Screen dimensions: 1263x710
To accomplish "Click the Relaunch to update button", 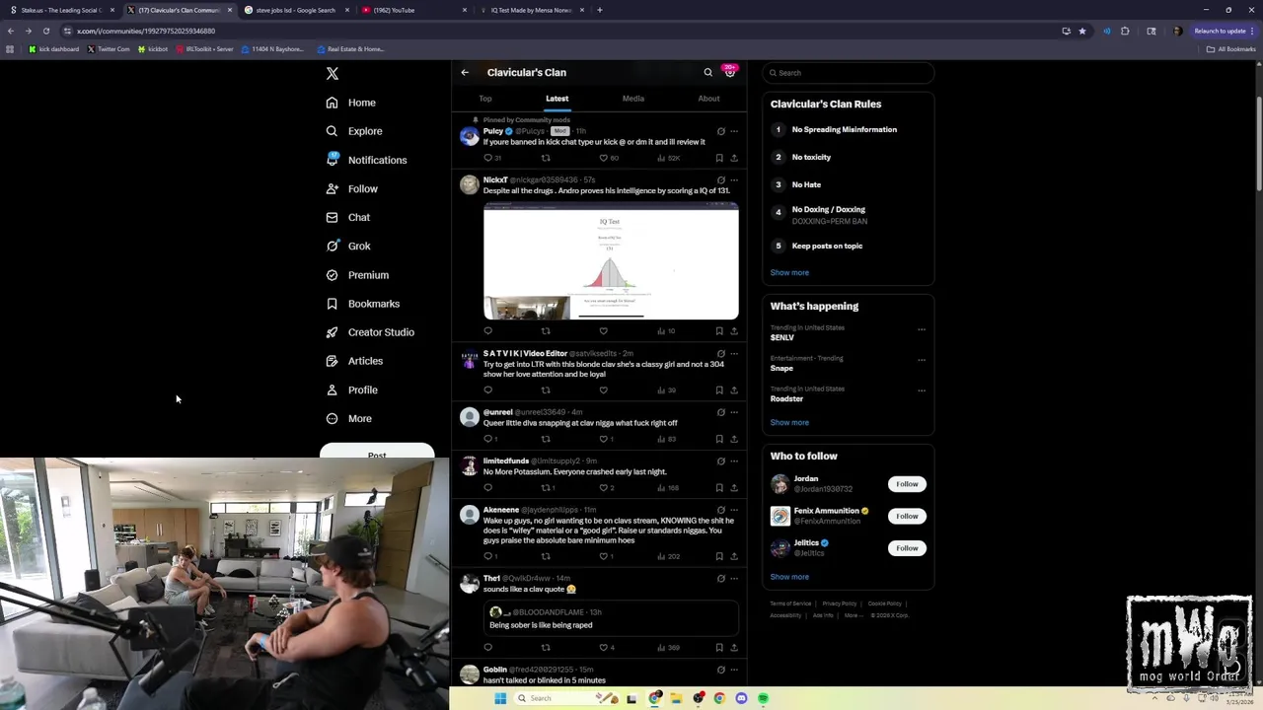I will [1224, 31].
